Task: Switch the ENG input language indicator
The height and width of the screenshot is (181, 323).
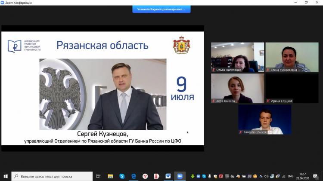Action: [290, 176]
